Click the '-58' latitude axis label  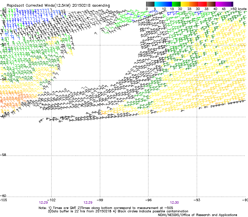pos(3,155)
